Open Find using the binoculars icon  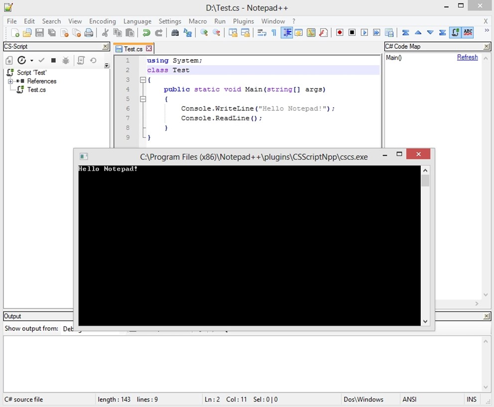[175, 33]
